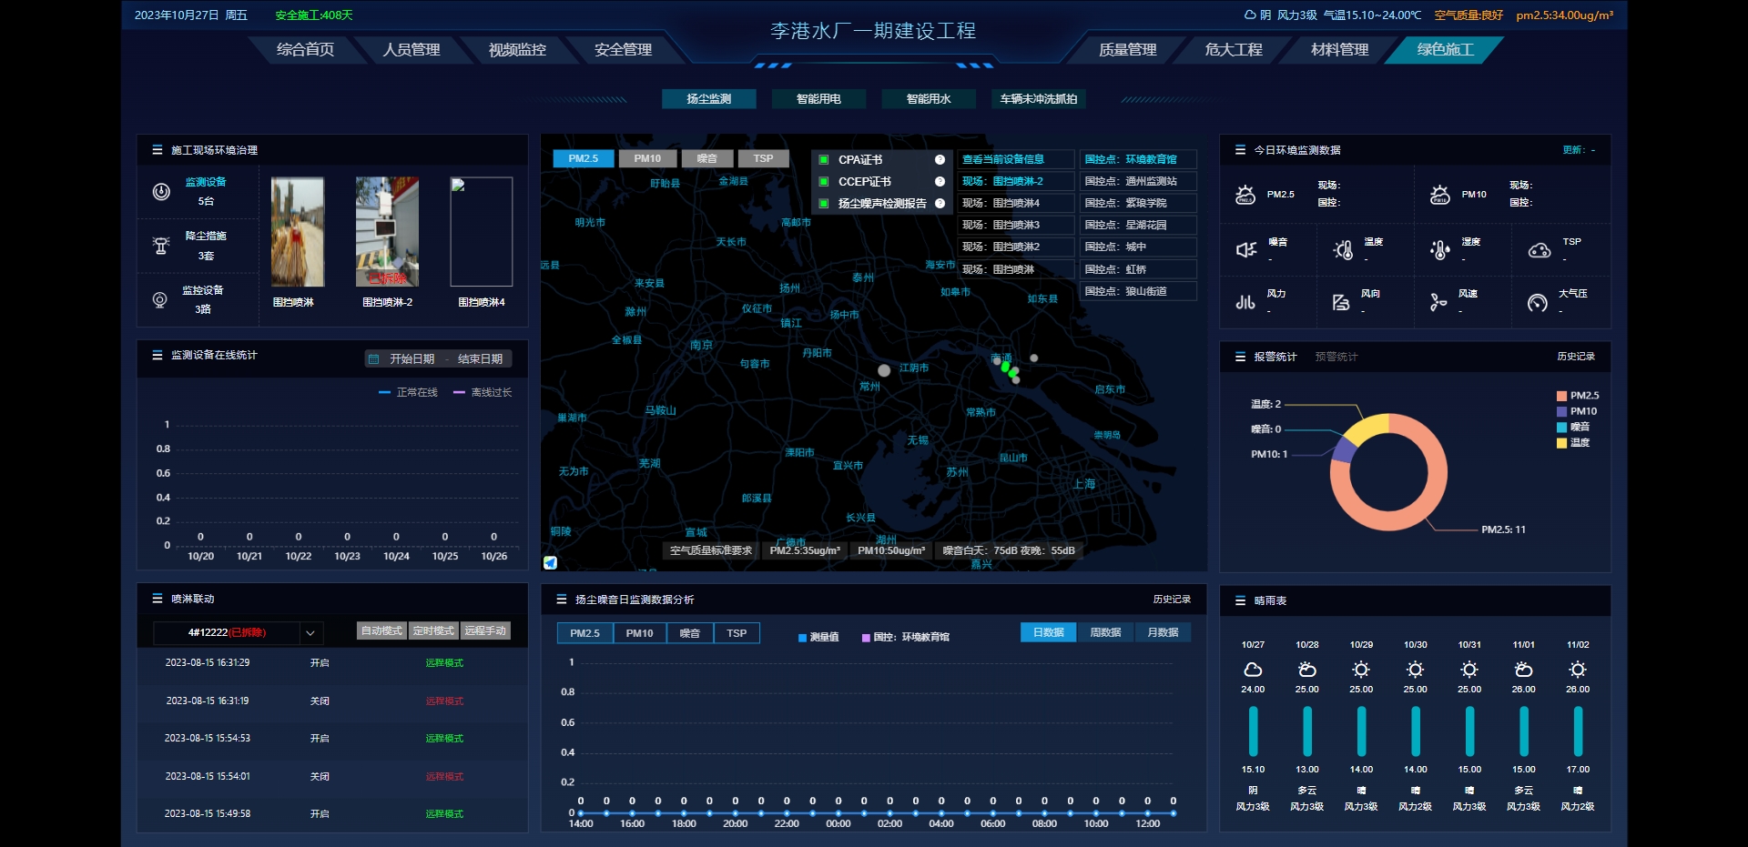Click the 降尘措施 sprinkler icon

tap(161, 246)
